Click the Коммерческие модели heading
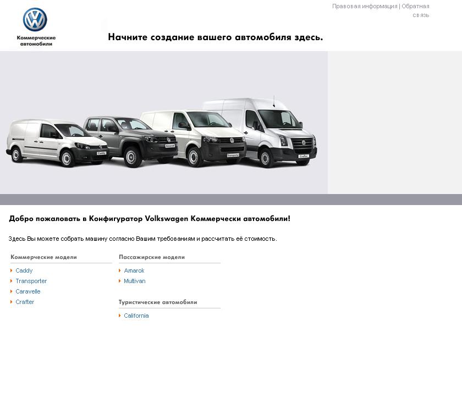The image size is (462, 398). click(43, 257)
